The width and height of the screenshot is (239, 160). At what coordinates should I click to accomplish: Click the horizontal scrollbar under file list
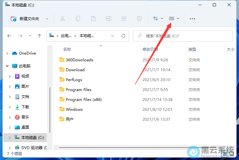click(128, 148)
